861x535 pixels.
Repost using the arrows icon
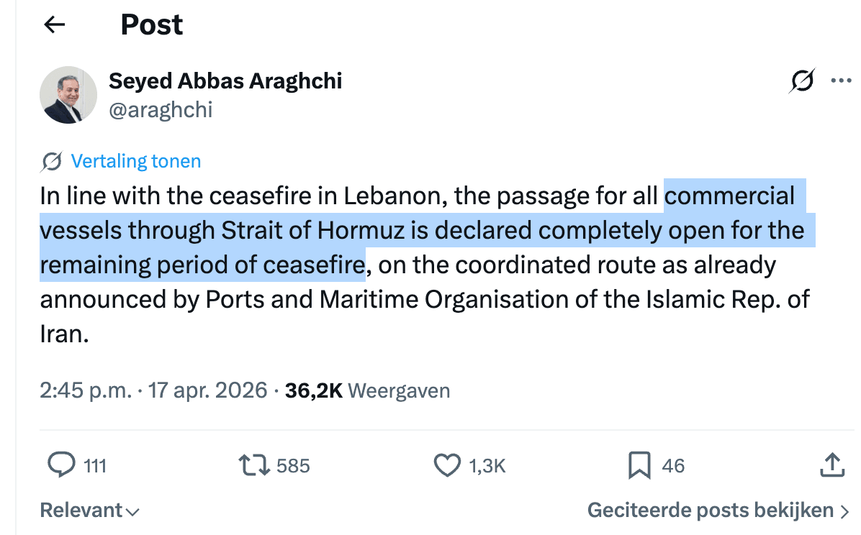click(254, 465)
